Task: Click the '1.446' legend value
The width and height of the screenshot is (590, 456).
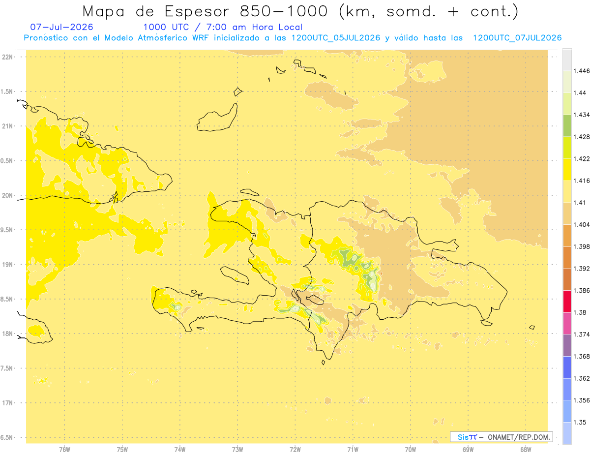Action: pyautogui.click(x=582, y=71)
